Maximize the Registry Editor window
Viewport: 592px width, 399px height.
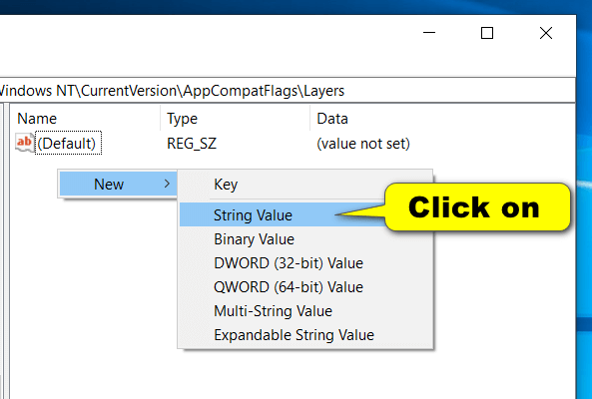click(x=487, y=33)
